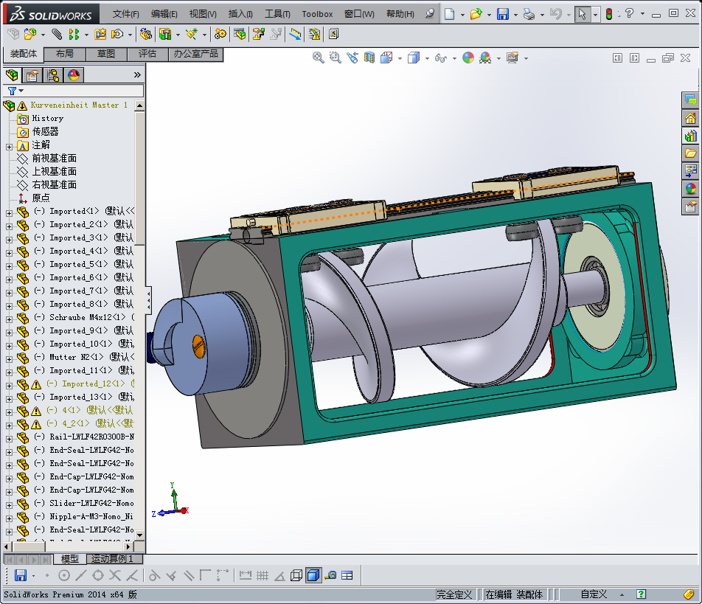Screen dimensions: 702x604
Task: Click the Save disk icon in the title bar
Action: pos(502,14)
